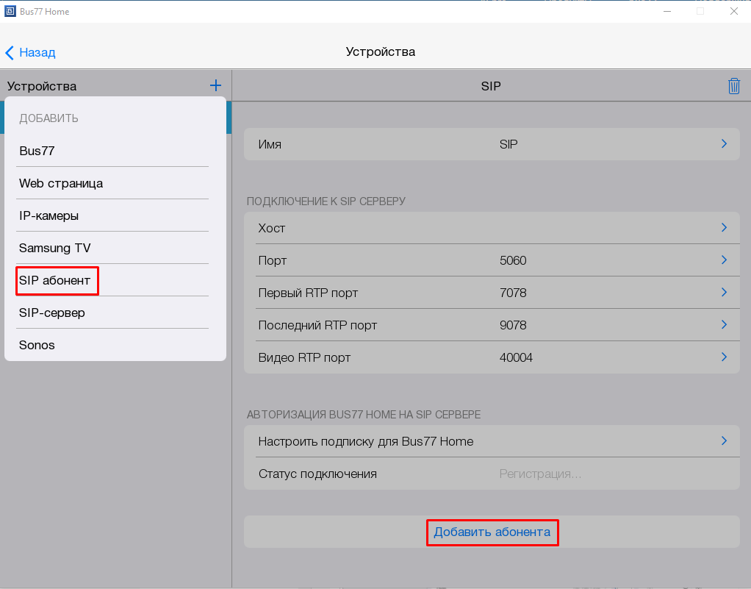Select SIP абонент menu entry
Viewport: 751px width, 589px height.
tap(55, 281)
